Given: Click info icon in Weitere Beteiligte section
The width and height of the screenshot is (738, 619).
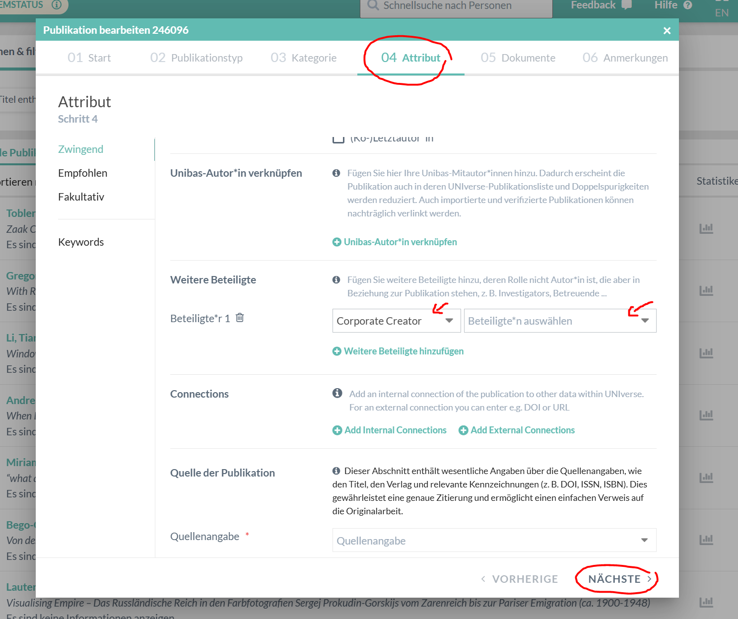Looking at the screenshot, I should 336,280.
